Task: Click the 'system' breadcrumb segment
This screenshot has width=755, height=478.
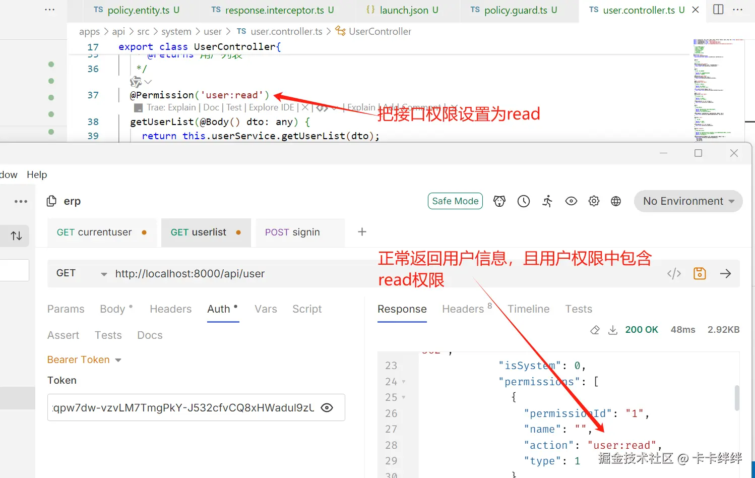Action: click(x=176, y=31)
